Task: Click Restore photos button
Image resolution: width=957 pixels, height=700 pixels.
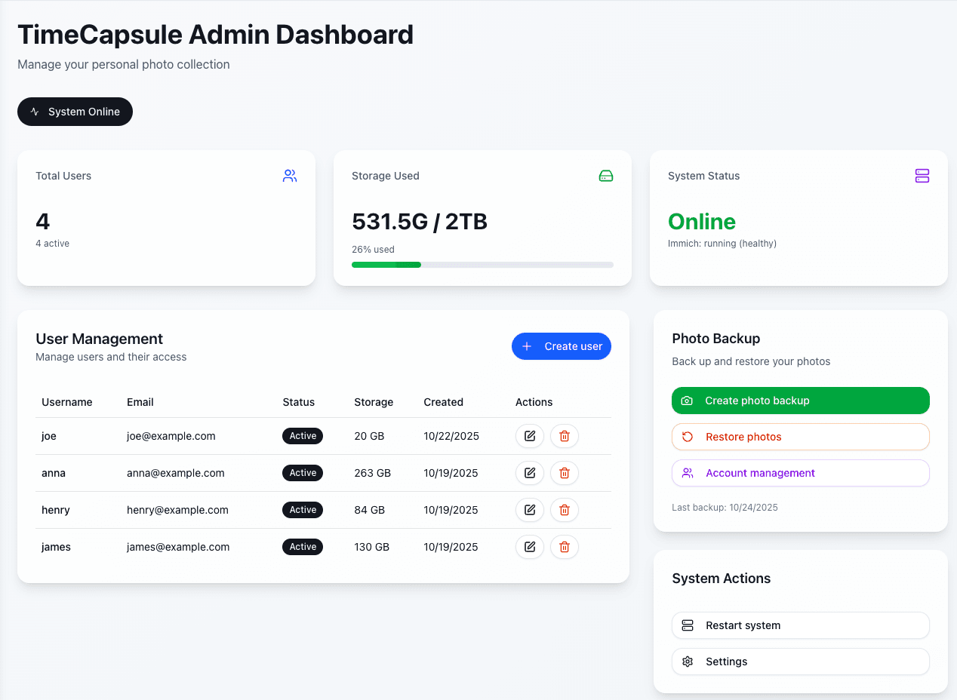Action: [800, 437]
